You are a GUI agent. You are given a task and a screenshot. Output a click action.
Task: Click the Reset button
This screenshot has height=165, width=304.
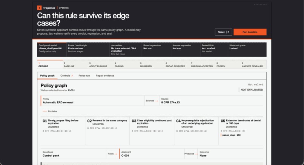pyautogui.click(x=223, y=32)
